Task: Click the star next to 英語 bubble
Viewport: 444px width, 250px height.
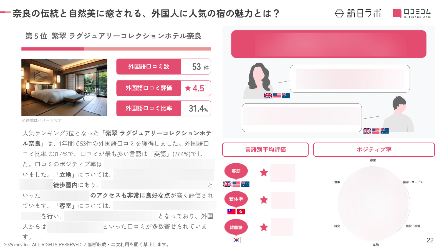Action: (x=264, y=172)
